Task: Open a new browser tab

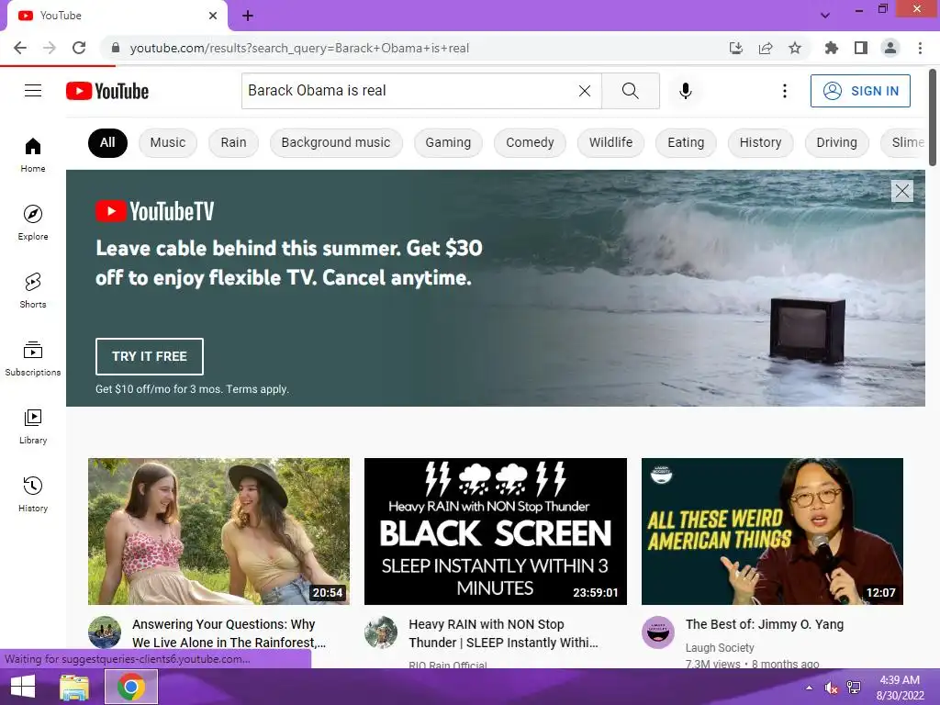Action: pos(248,16)
